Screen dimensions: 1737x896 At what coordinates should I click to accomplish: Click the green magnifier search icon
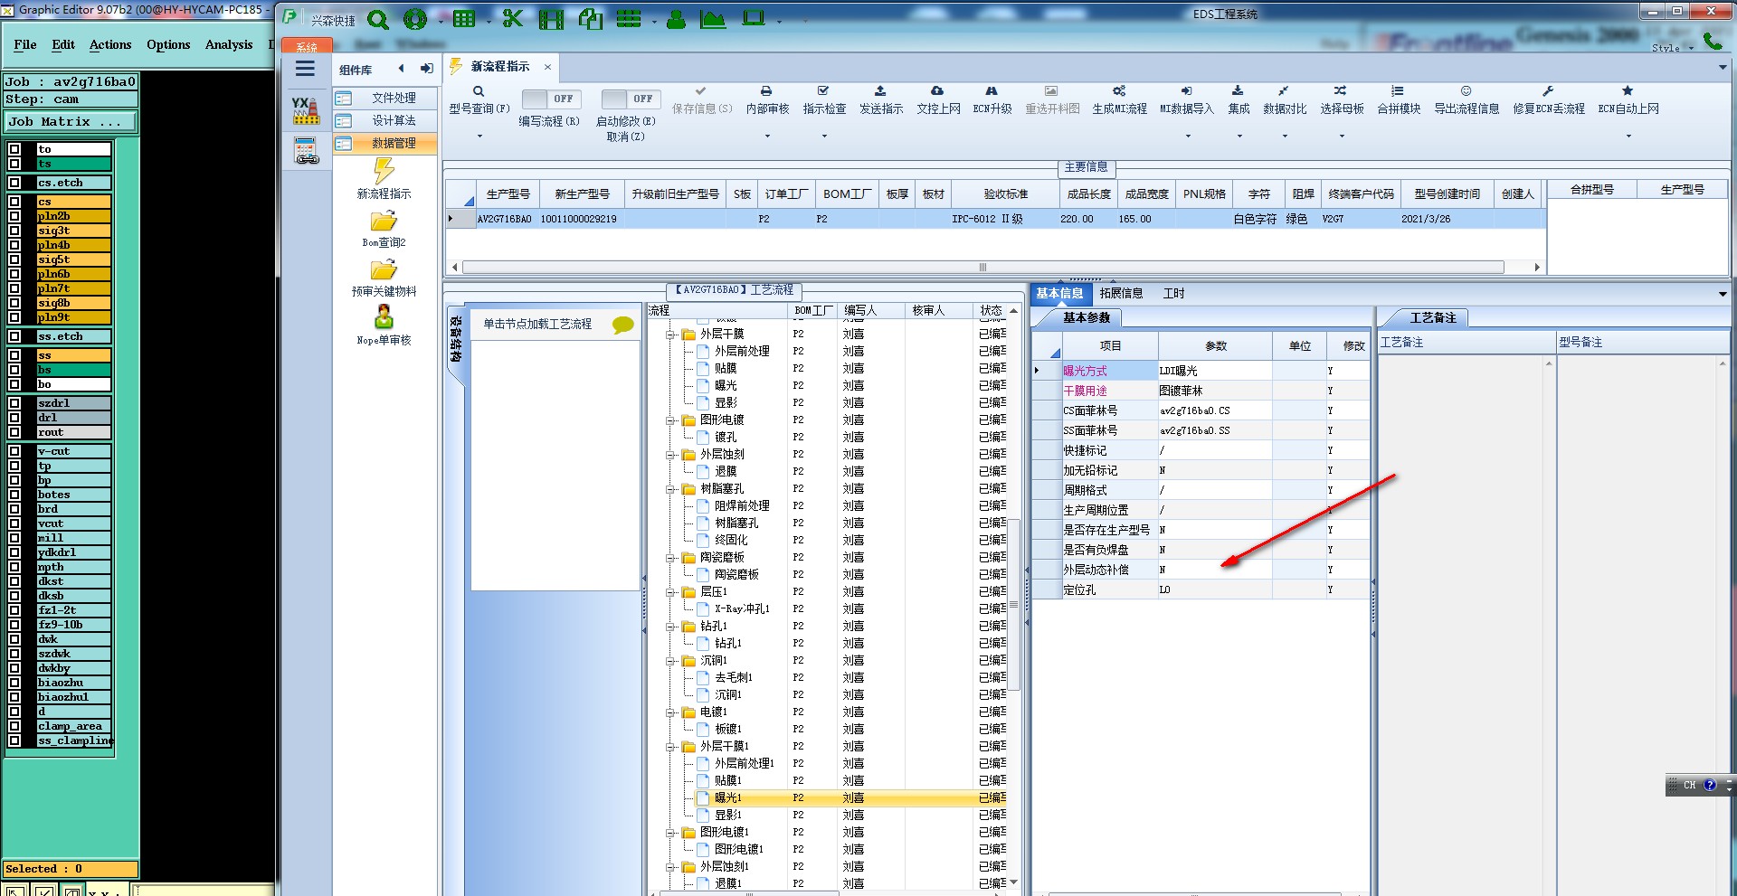coord(378,19)
